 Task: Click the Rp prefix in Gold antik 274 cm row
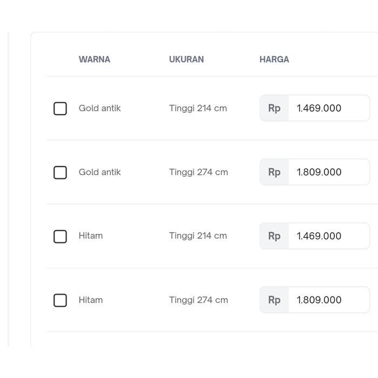(274, 172)
